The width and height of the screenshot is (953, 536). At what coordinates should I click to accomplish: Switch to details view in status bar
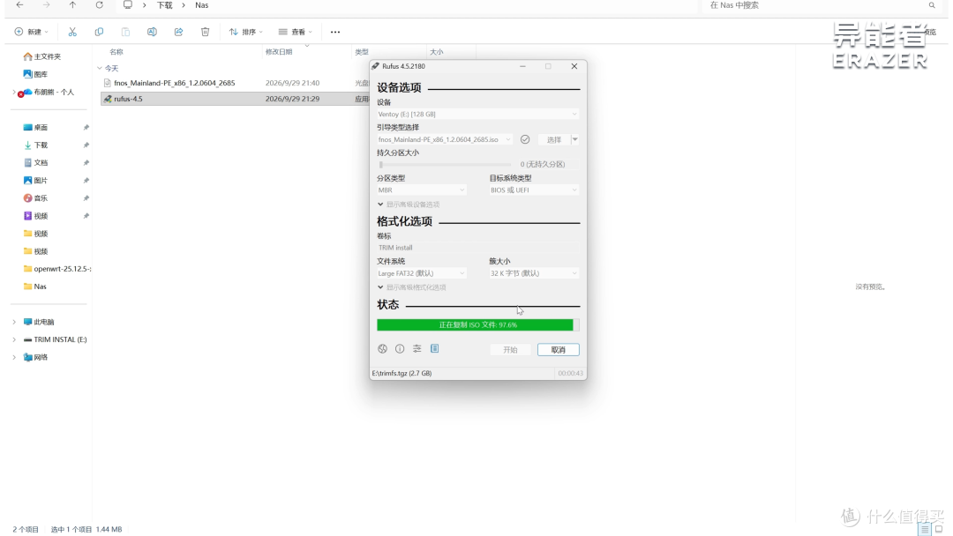point(925,529)
